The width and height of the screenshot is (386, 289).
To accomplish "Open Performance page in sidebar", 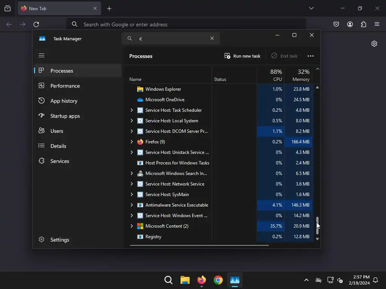I will pyautogui.click(x=78, y=86).
